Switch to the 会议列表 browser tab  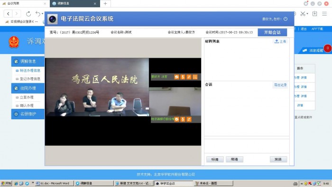[x=24, y=3]
